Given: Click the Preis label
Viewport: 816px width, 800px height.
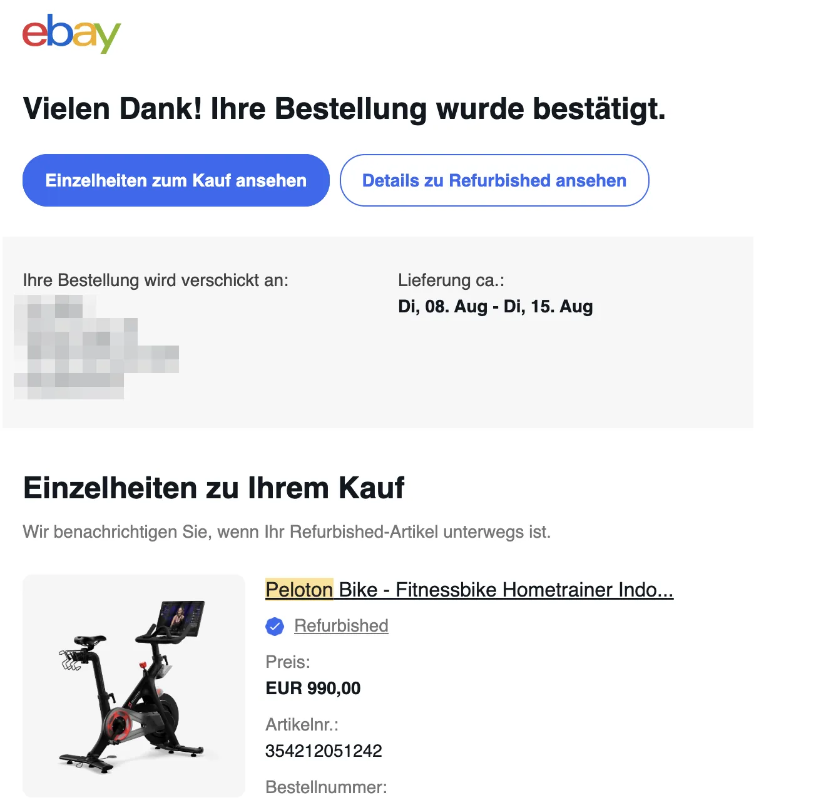Looking at the screenshot, I should pyautogui.click(x=288, y=662).
